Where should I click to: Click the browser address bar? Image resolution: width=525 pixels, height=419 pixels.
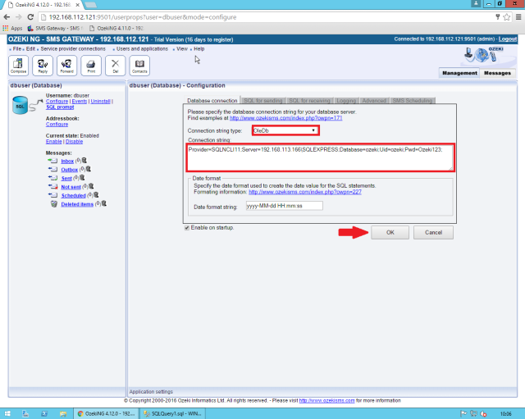264,17
